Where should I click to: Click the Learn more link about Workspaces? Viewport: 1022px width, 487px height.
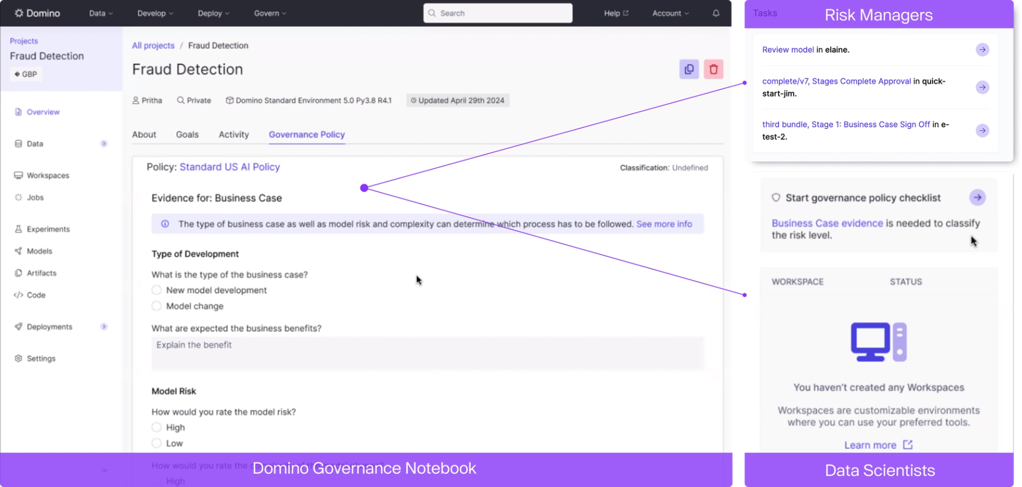coord(870,445)
